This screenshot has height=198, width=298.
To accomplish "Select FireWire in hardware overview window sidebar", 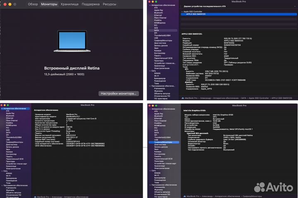I will (10, 123).
